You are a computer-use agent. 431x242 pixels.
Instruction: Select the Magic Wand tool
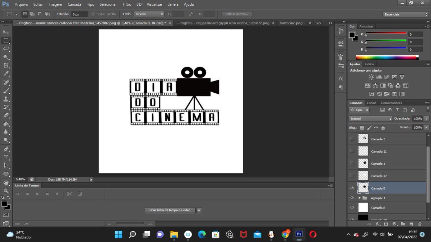coord(6,57)
